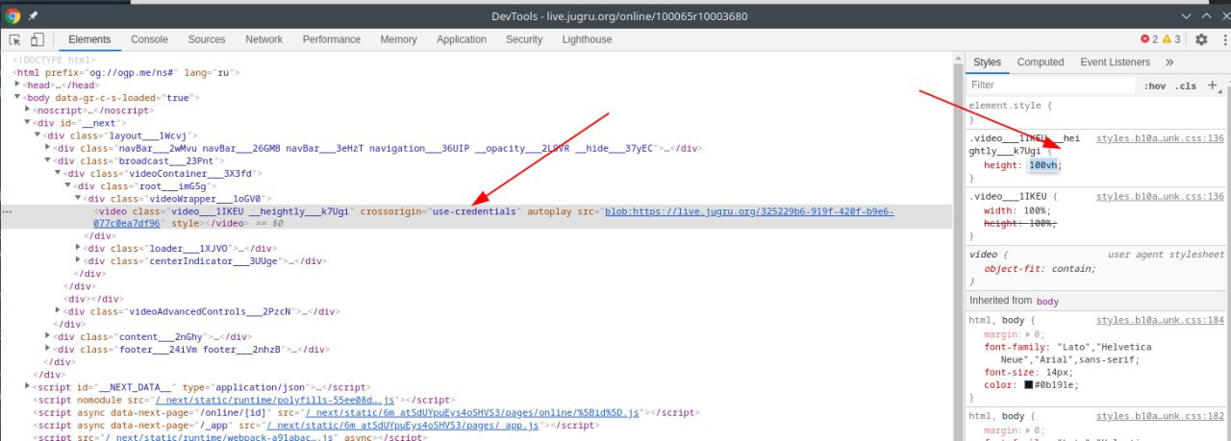Open the _app.js script src link
The height and width of the screenshot is (441, 1231).
point(402,424)
